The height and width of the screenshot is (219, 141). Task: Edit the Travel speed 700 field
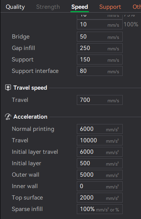100,100
